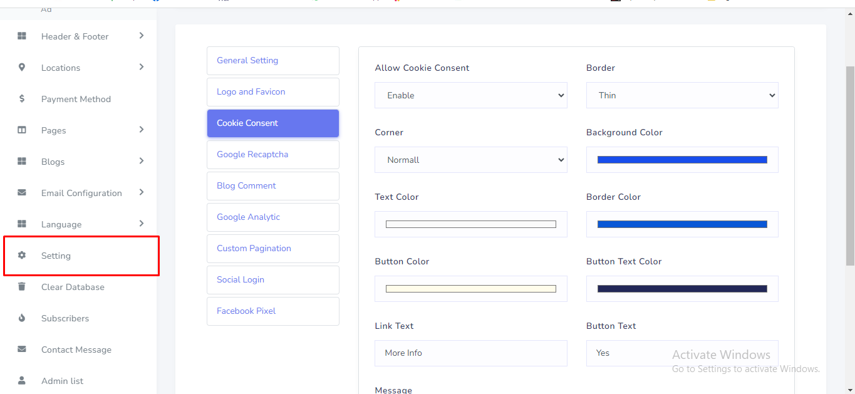Expand the Language menu arrow
This screenshot has width=855, height=394.
tap(142, 224)
